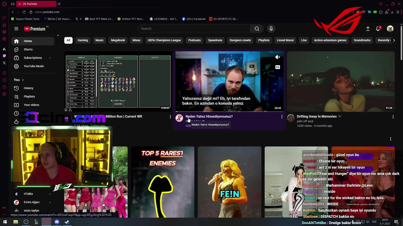403x226 pixels.
Task: Open Your videos in the sidebar
Action: click(33, 105)
